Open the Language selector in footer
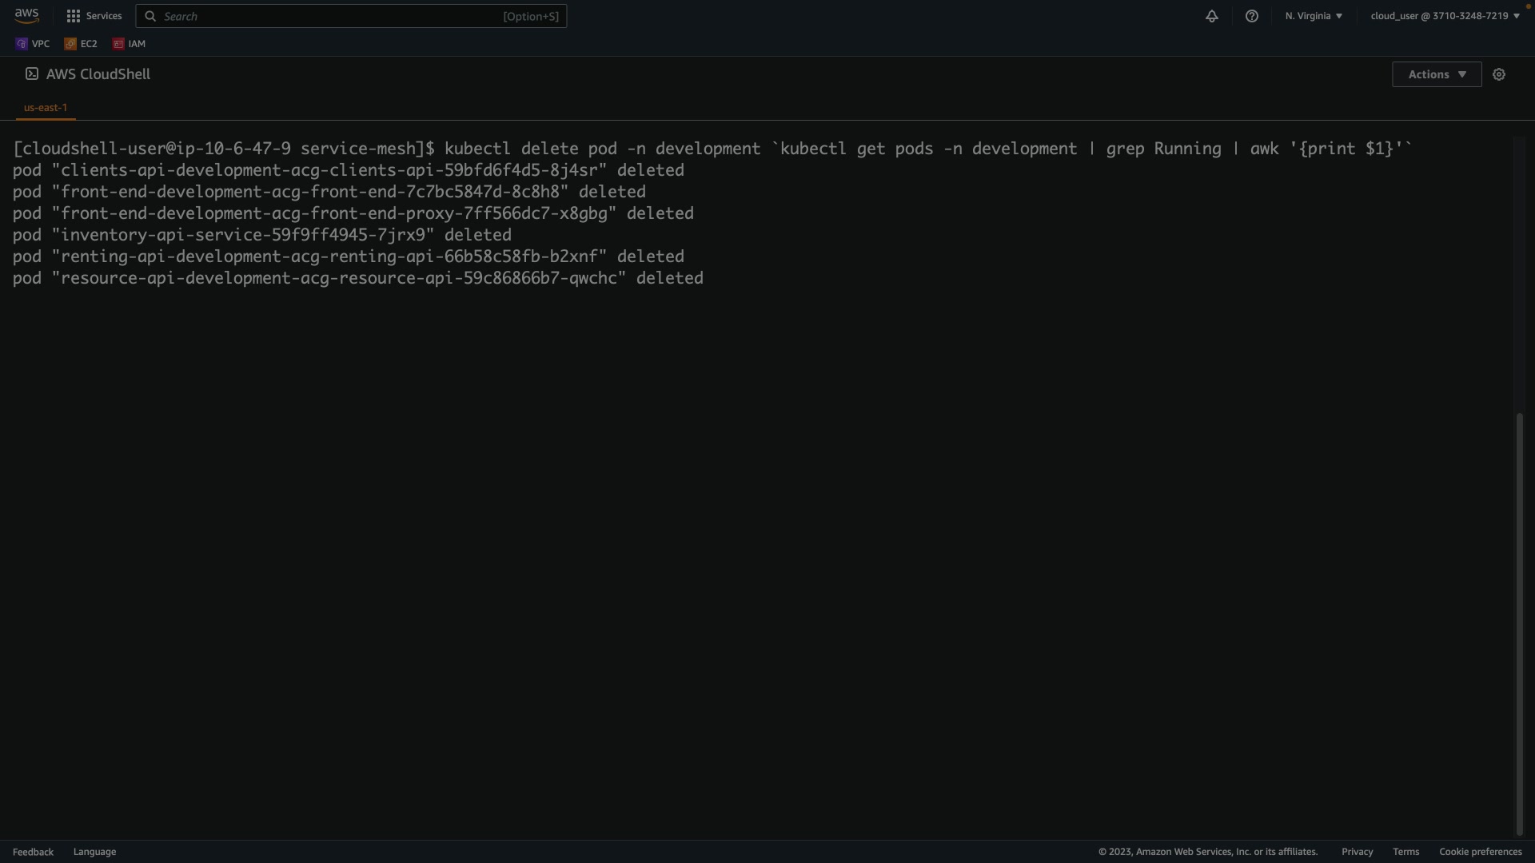Screen dimensions: 1535x863 click(94, 852)
